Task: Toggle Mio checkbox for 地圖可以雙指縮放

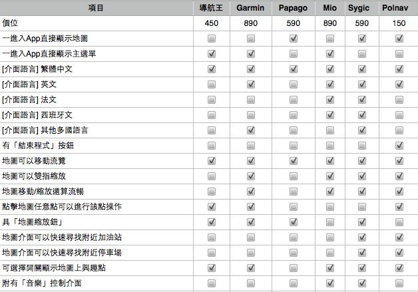Action: (329, 176)
